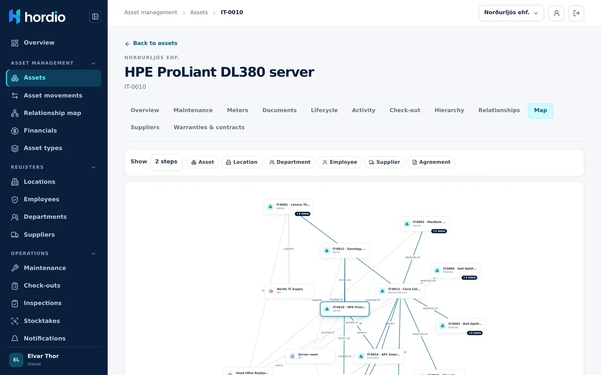601x375 pixels.
Task: Open Stocktakes in the sidebar
Action: pos(54,321)
